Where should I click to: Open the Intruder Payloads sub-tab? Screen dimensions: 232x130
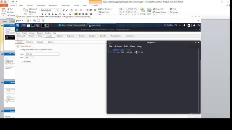40,42
